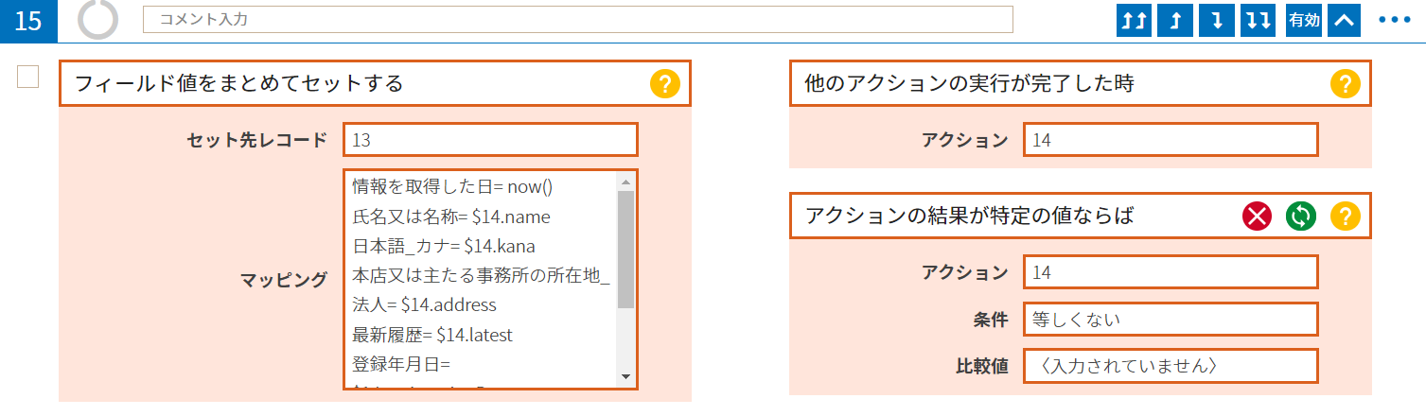Tick the checkbox beside フィールド値をまとめてセットする

(28, 77)
